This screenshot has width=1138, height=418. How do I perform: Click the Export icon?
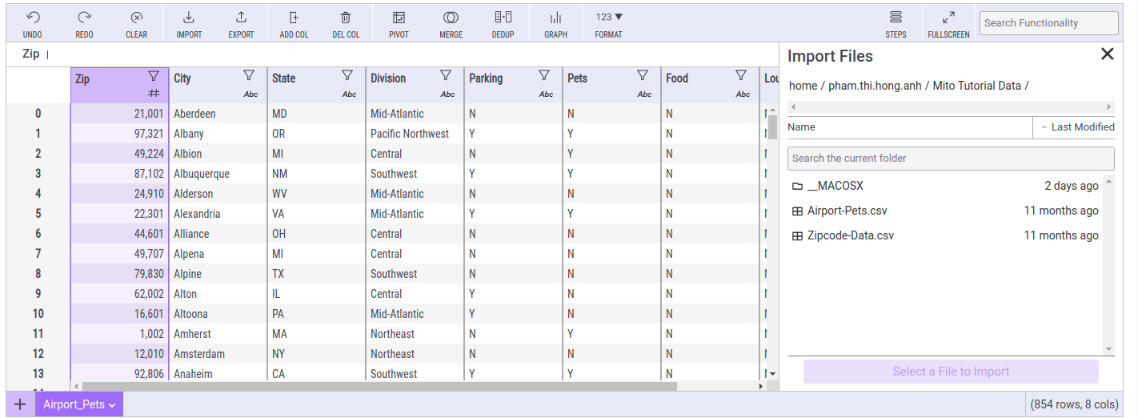click(241, 18)
